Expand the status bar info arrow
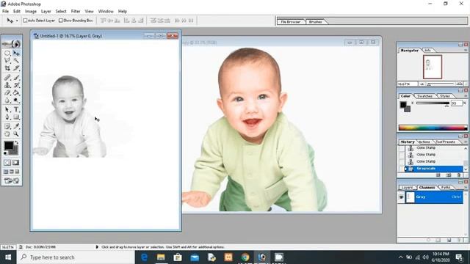470x264 pixels. click(x=97, y=247)
